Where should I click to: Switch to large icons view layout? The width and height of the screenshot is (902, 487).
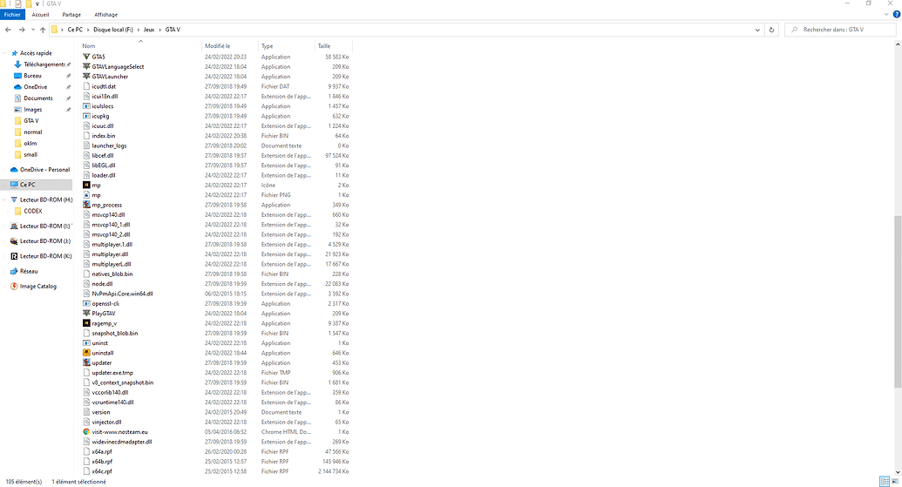pyautogui.click(x=894, y=482)
